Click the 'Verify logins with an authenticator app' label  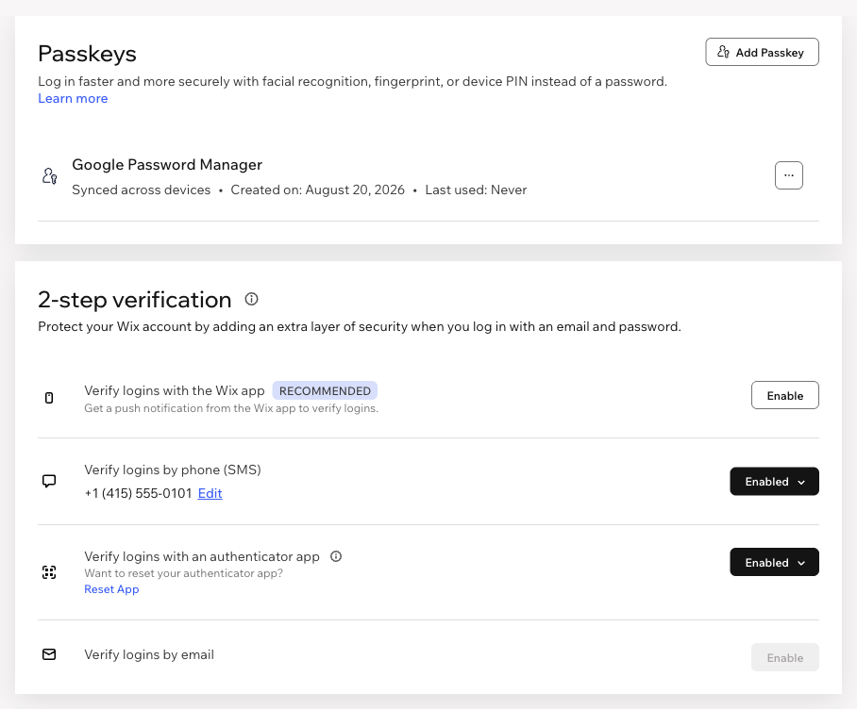202,556
